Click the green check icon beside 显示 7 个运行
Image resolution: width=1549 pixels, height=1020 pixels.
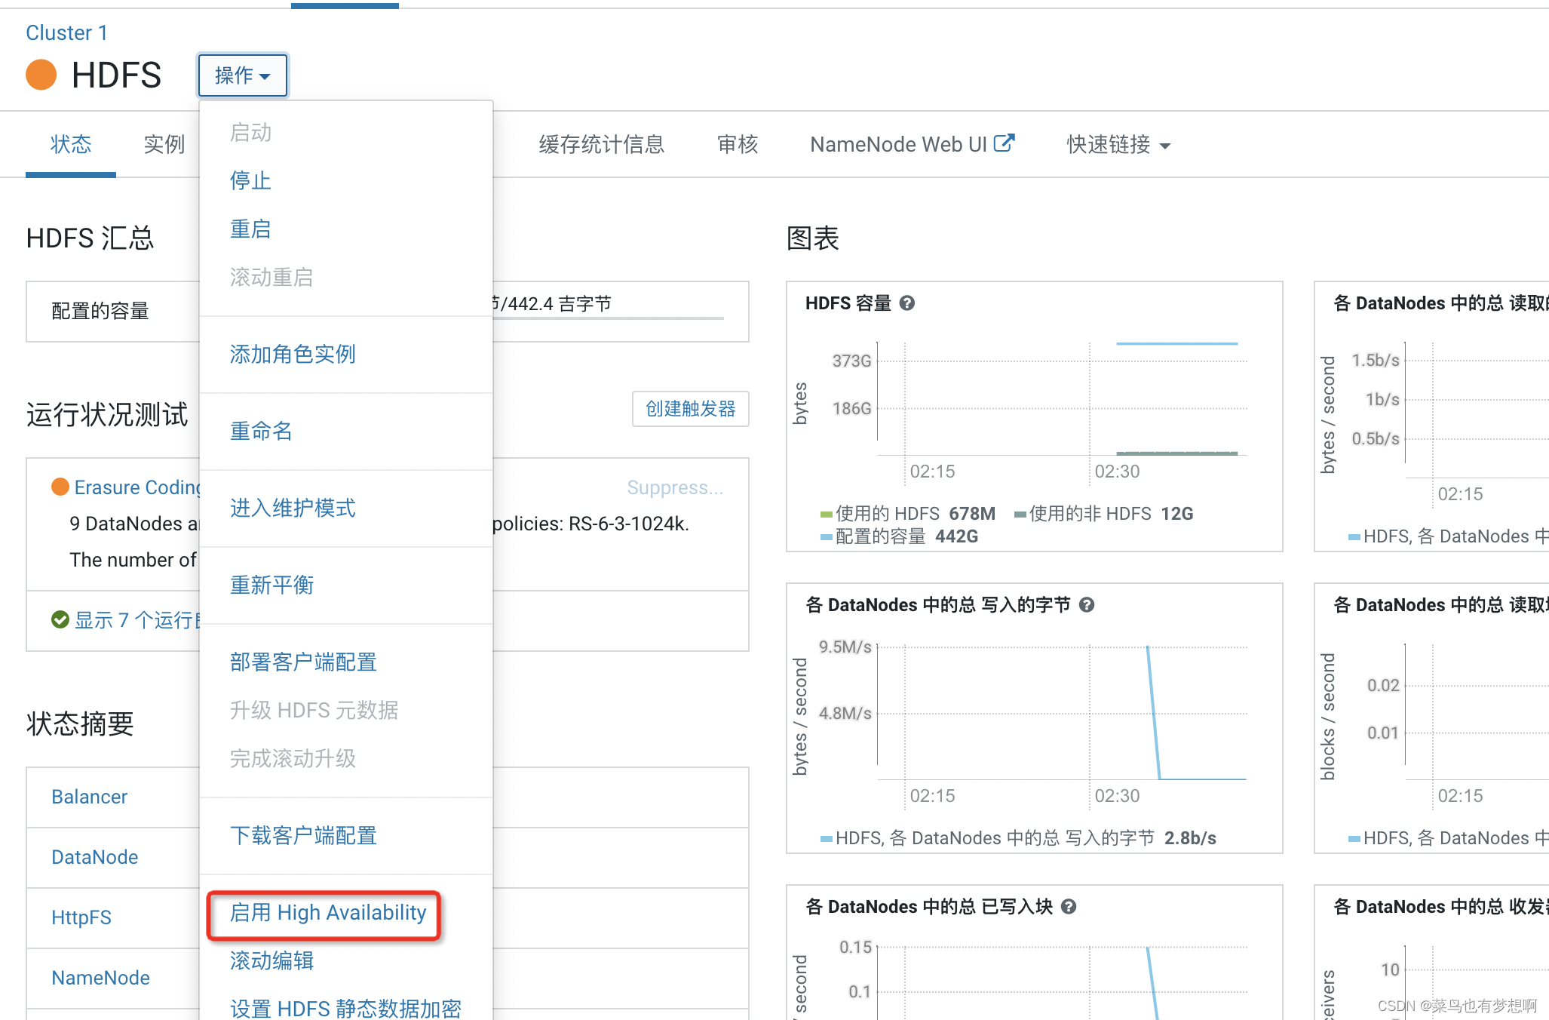[x=60, y=619]
